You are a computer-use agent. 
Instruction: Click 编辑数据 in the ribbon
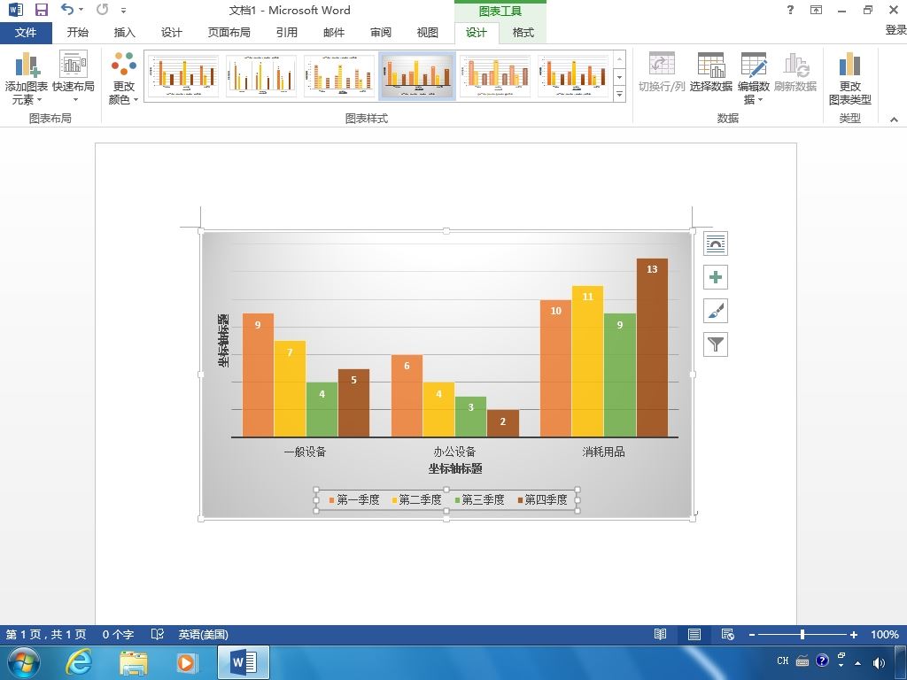point(753,78)
